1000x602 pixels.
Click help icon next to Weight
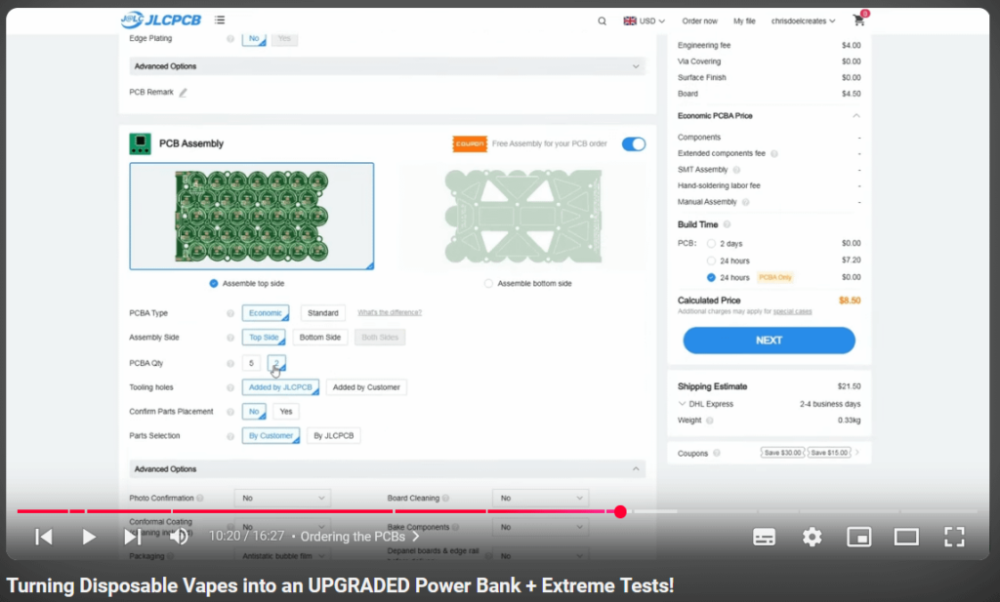click(710, 421)
